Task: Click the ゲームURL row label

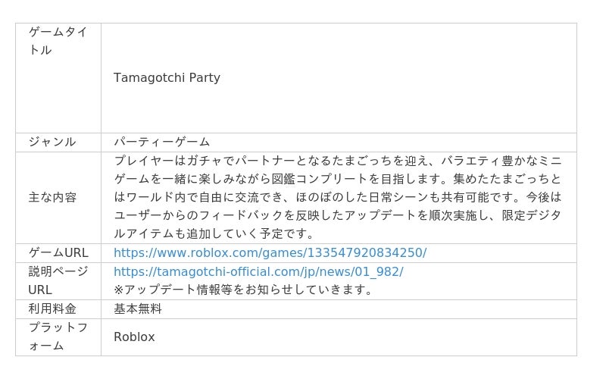Action: tap(58, 253)
